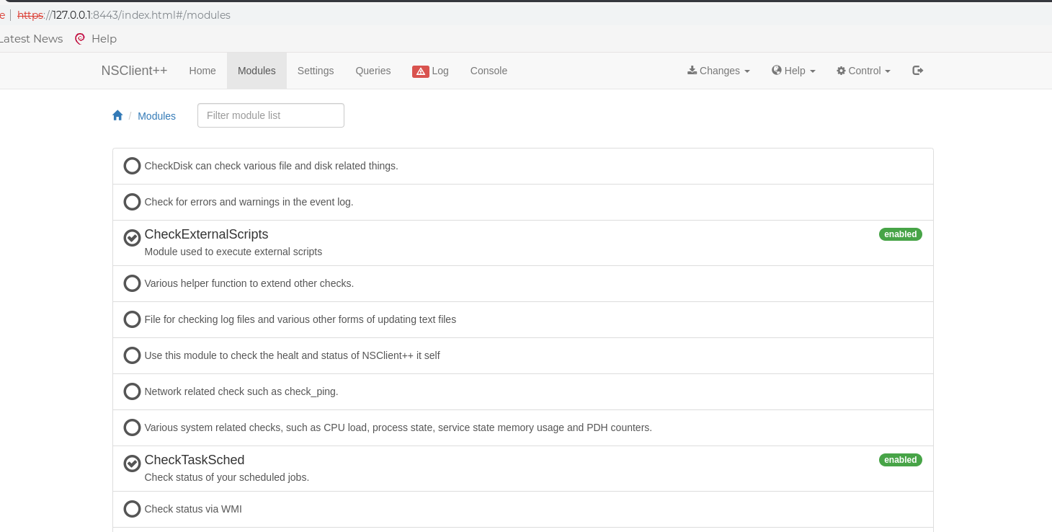Click the red warning icon beside Log
The height and width of the screenshot is (532, 1052).
pyautogui.click(x=421, y=71)
